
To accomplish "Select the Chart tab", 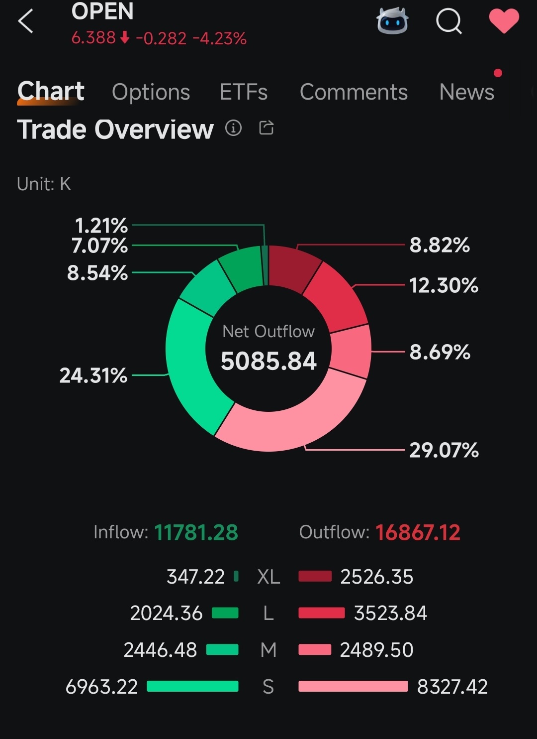I will tap(50, 91).
